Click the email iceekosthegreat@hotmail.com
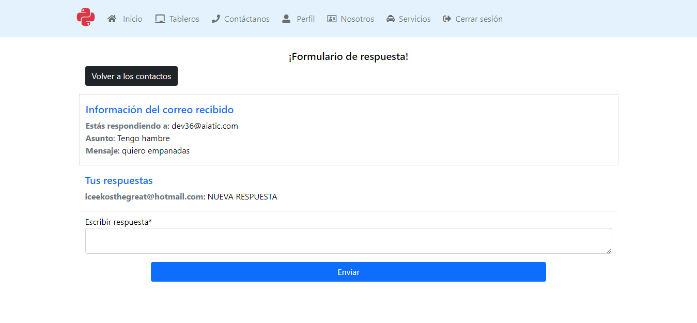The width and height of the screenshot is (697, 323). pyautogui.click(x=144, y=197)
